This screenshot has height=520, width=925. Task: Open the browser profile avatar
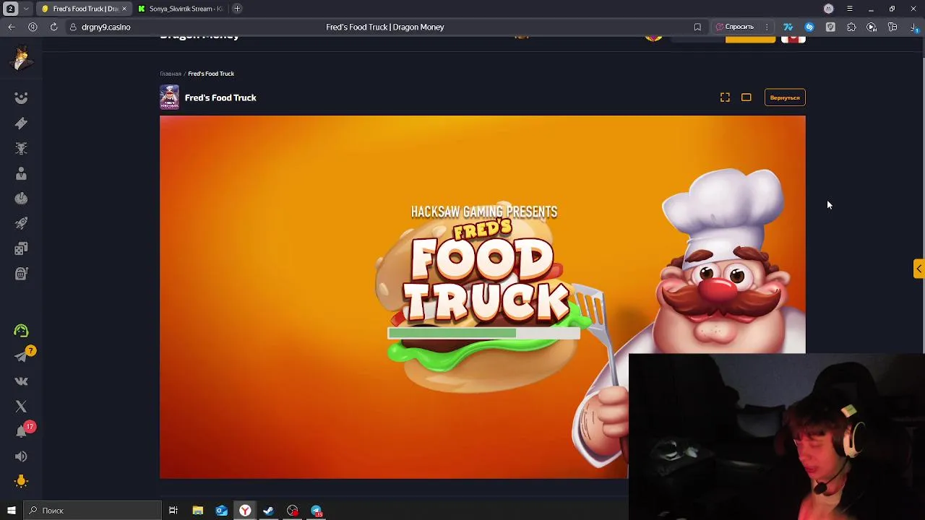point(829,9)
